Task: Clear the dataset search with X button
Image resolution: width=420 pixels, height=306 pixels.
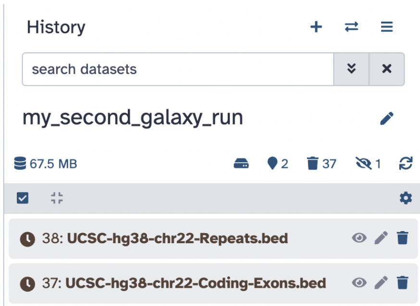Action: tap(386, 69)
